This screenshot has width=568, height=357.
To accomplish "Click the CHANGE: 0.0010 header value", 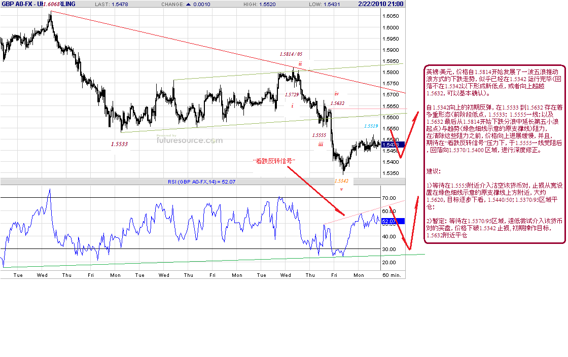I will coord(186,5).
